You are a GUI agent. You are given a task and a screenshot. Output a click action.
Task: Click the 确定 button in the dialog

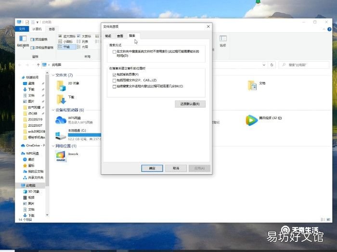tap(152, 168)
